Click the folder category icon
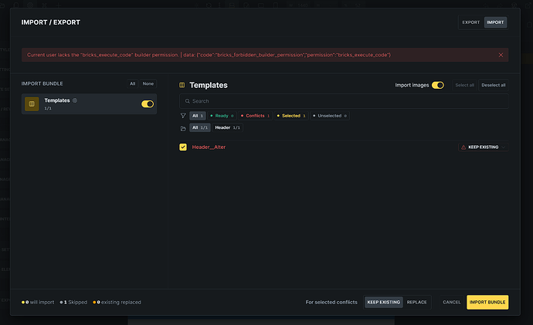Image resolution: width=533 pixels, height=325 pixels. pos(183,128)
